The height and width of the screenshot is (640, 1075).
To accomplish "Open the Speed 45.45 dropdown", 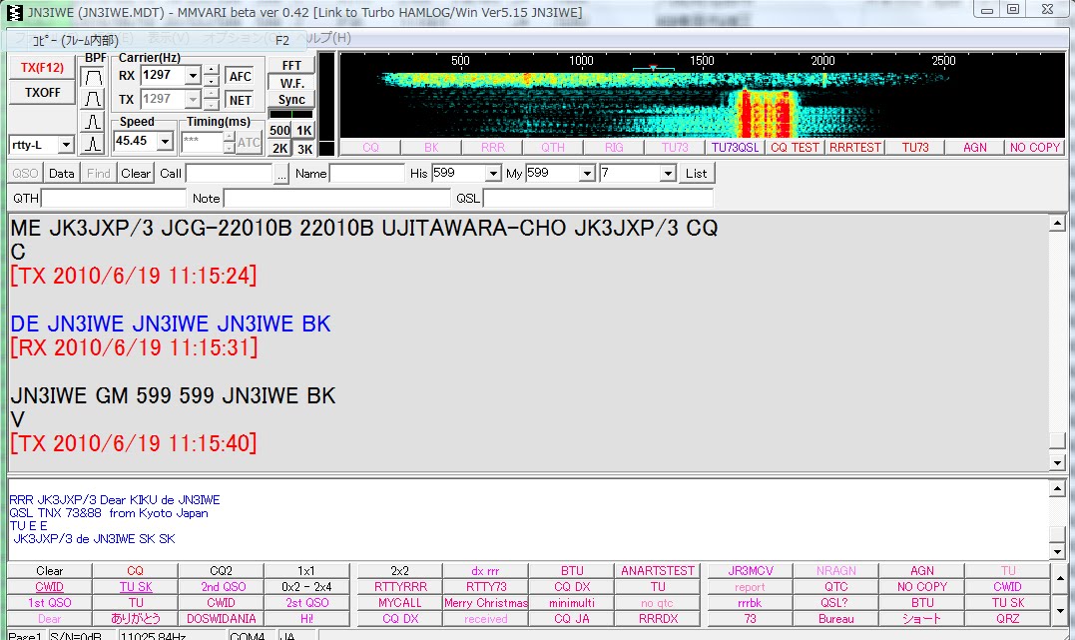I will point(165,142).
